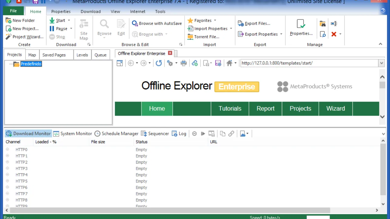Open the Queue panel tab
This screenshot has height=219, width=390.
(101, 55)
